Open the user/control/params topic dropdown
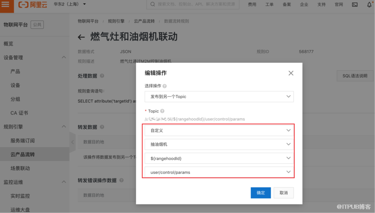Viewport: 375px width, 213px height. pos(219,172)
